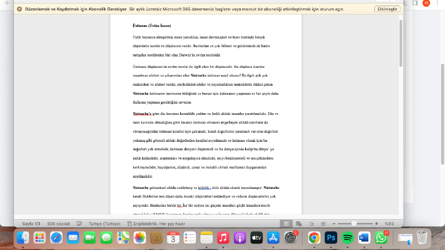Open Messages from the dock

coord(107,238)
